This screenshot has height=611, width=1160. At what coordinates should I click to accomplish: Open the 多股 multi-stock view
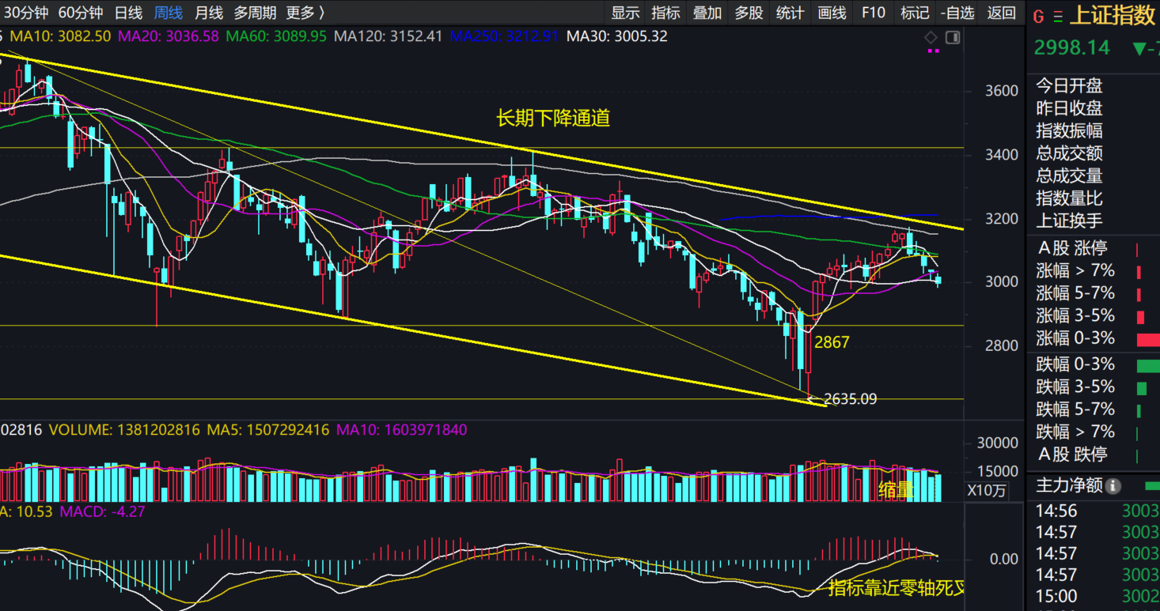pos(749,13)
